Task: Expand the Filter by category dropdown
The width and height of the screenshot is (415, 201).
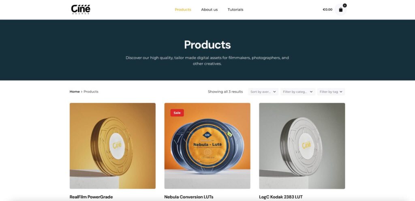Action: click(x=298, y=92)
